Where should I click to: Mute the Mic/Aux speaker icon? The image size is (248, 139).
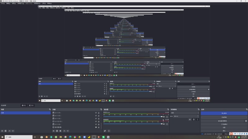coord(164,117)
